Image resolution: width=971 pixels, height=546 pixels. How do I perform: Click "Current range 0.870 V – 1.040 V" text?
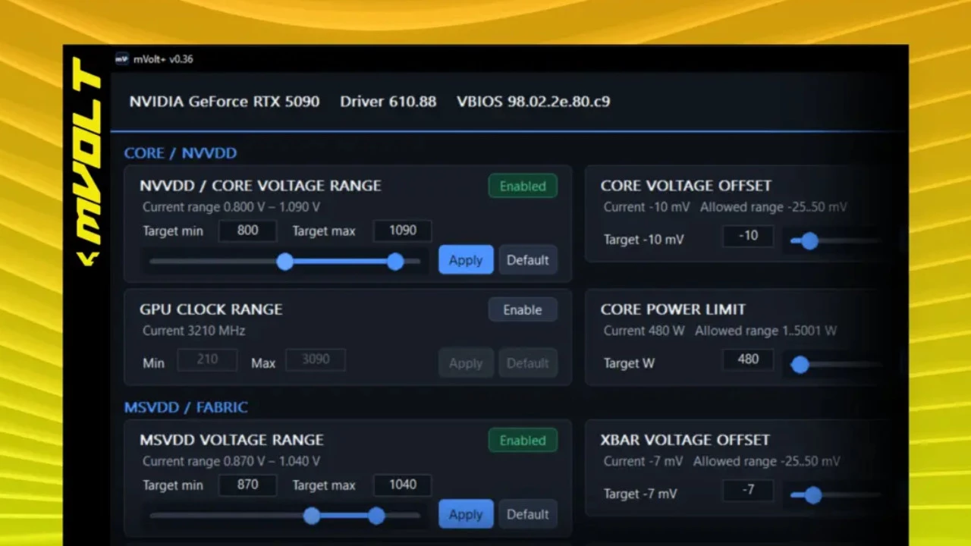[231, 461]
